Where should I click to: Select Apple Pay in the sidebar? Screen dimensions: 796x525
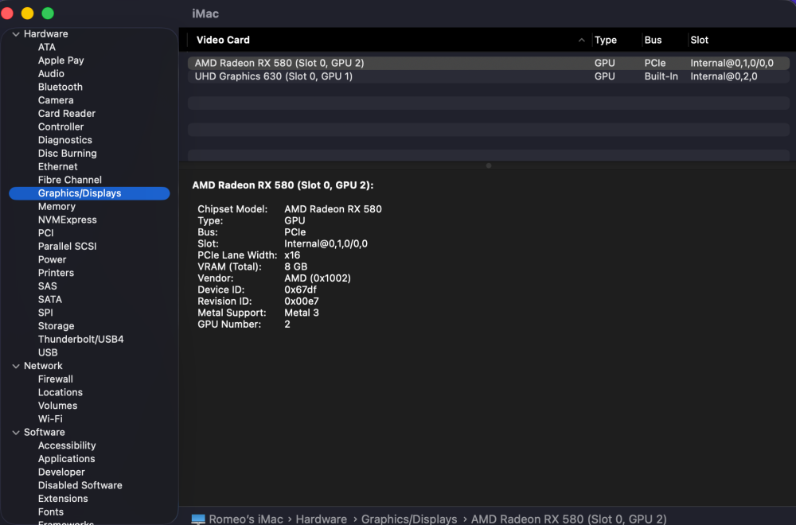pyautogui.click(x=61, y=60)
